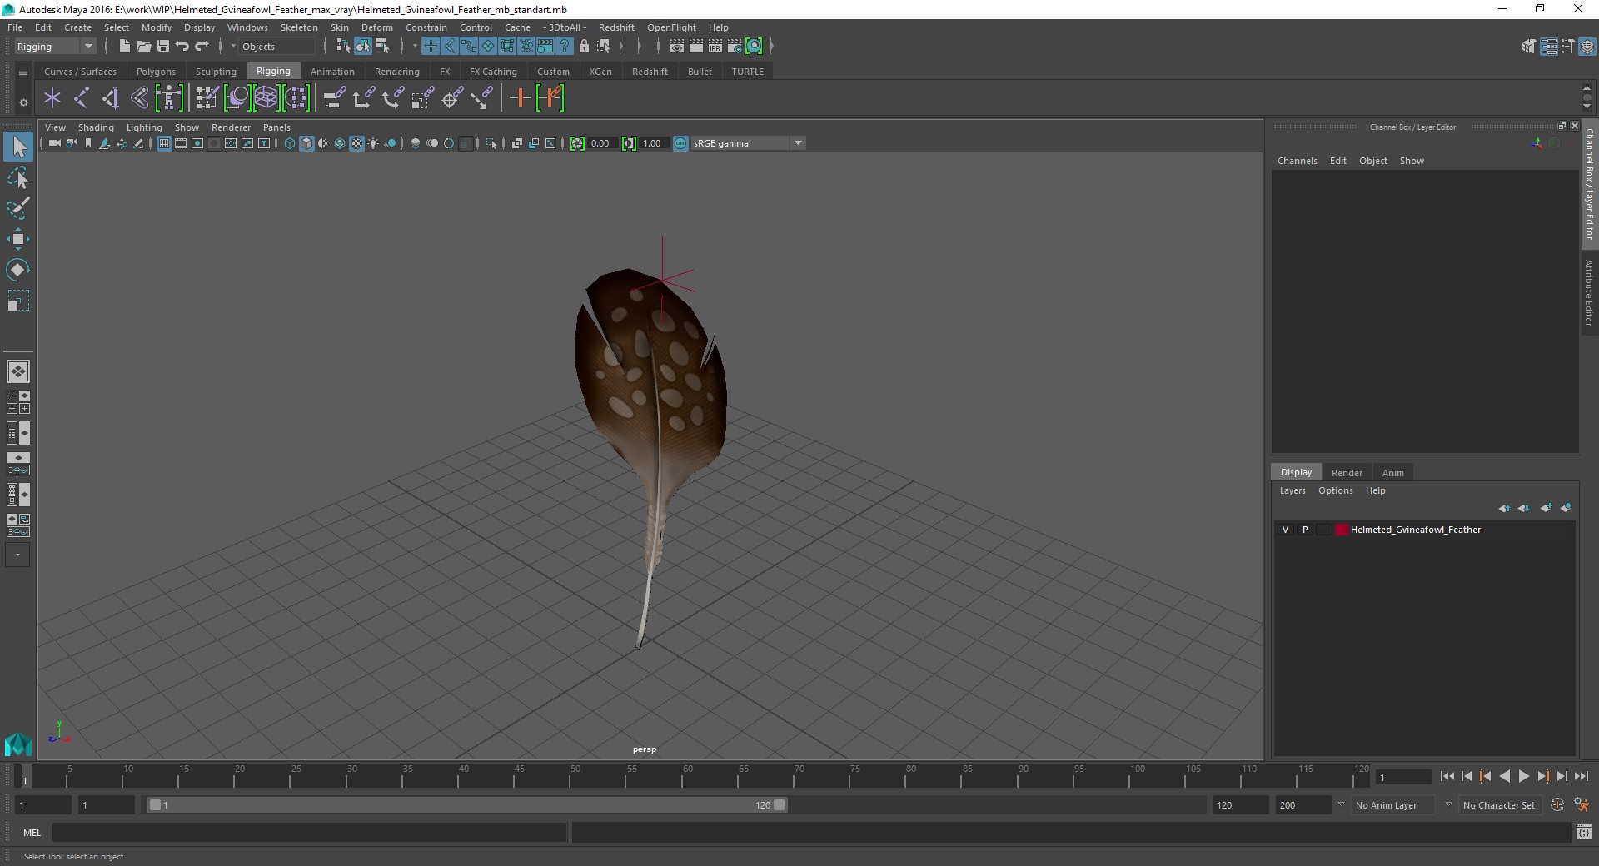Viewport: 1599px width, 866px height.
Task: Open the viewport Shading menu
Action: [96, 127]
